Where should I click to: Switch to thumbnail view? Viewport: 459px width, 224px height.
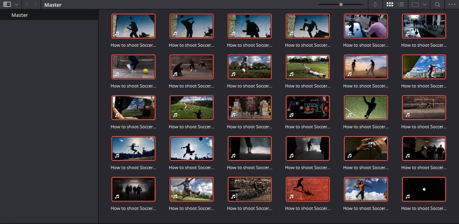[x=390, y=4]
